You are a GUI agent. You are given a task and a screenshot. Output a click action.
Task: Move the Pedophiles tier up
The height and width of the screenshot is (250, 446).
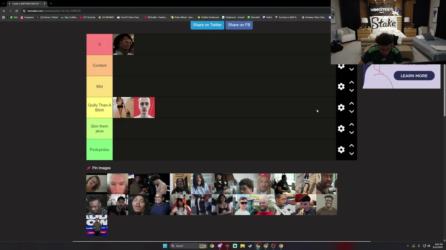click(352, 146)
